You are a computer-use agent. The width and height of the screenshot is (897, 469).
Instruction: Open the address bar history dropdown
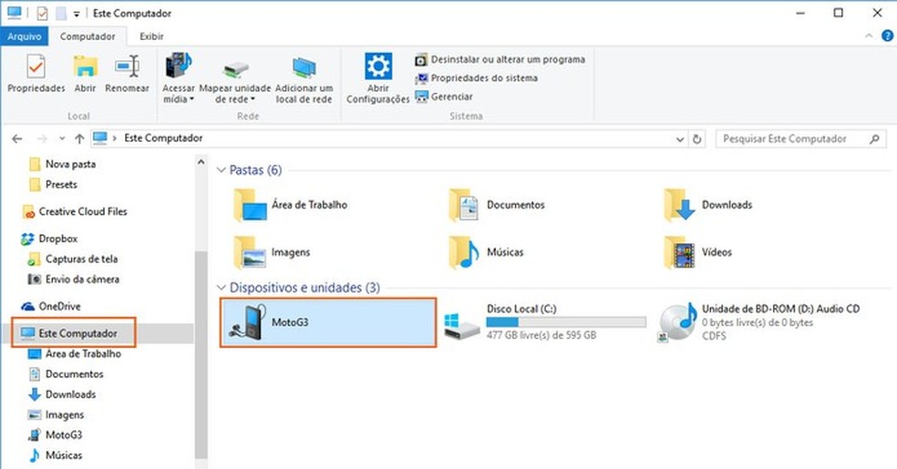680,138
